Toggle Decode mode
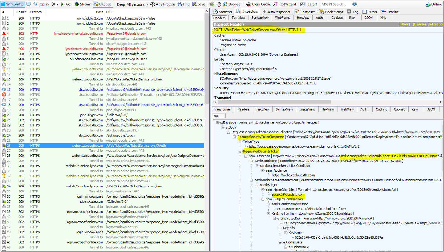 coord(103,4)
